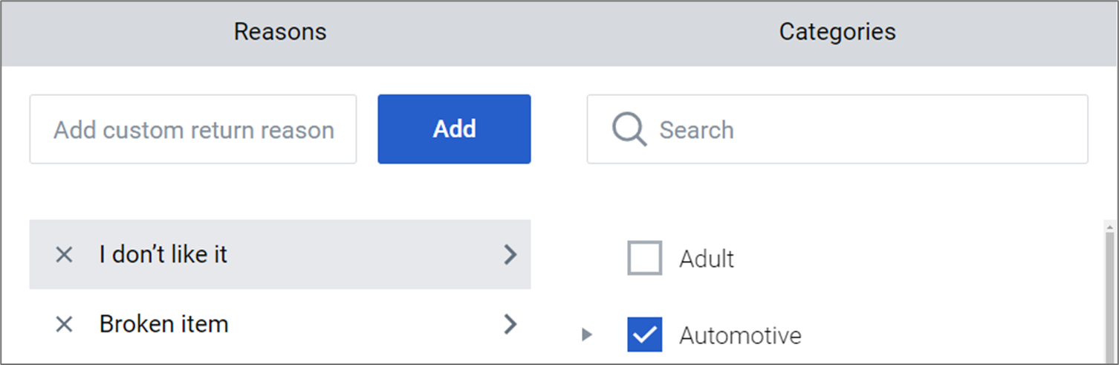Select the "Broken item" reason text
This screenshot has height=365, width=1119.
[x=163, y=324]
